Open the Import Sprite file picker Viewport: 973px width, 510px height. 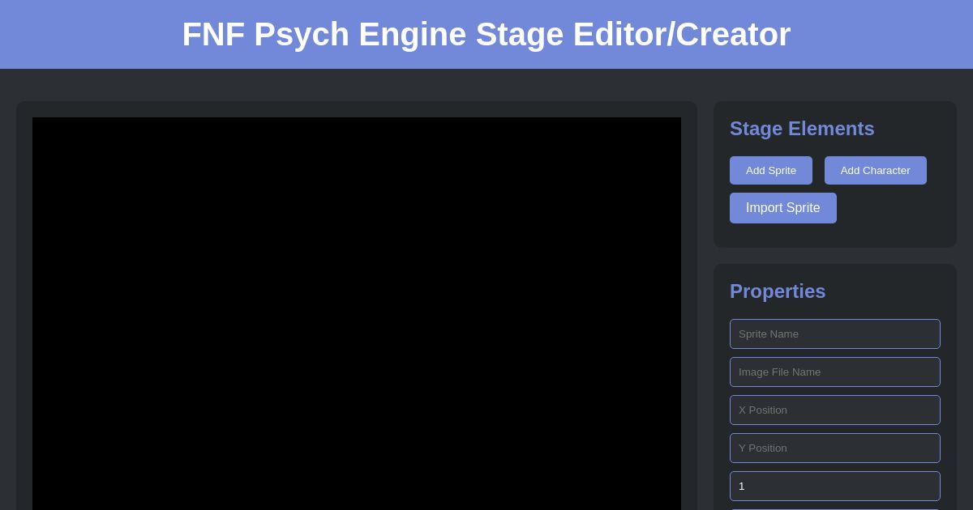point(782,208)
